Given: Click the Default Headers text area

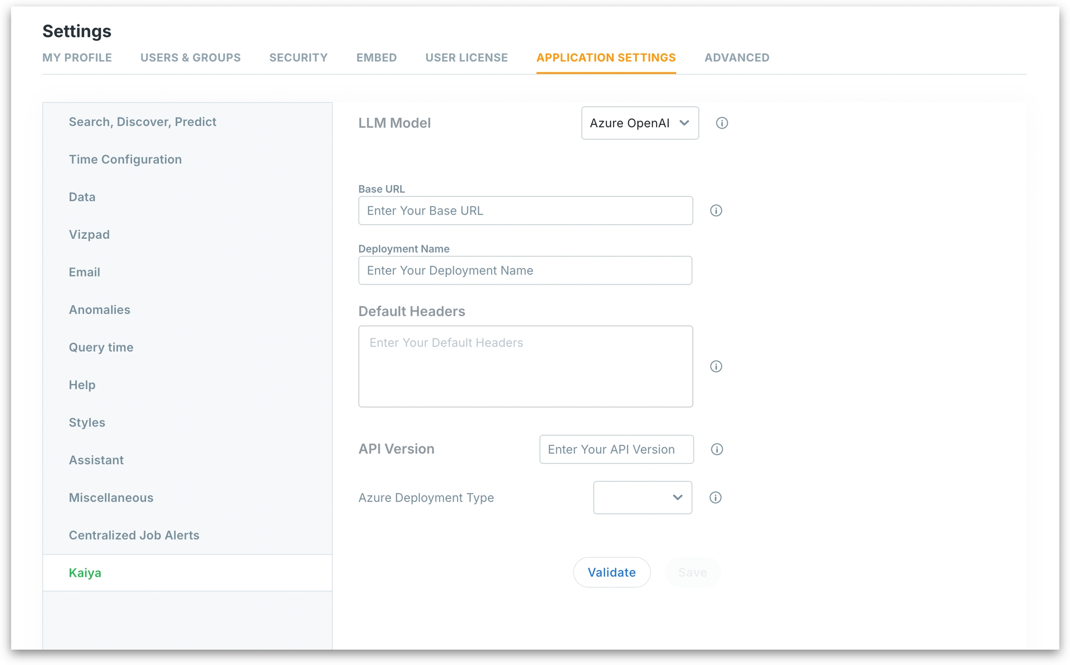Looking at the screenshot, I should 525,366.
